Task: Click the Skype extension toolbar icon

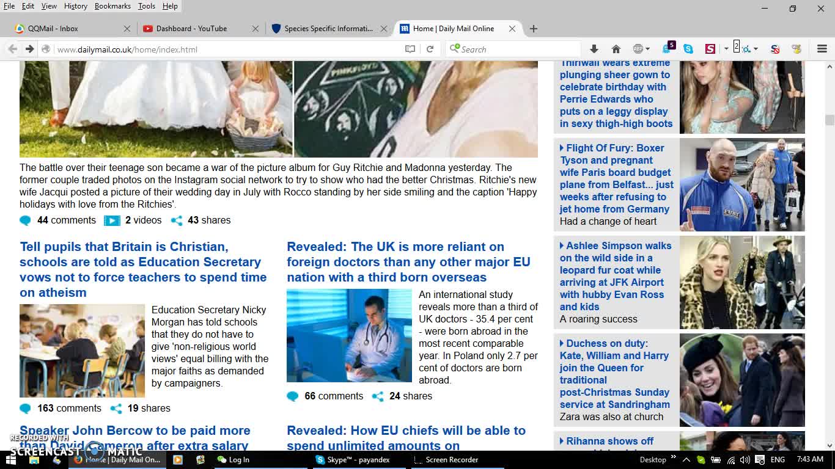Action: (x=688, y=49)
